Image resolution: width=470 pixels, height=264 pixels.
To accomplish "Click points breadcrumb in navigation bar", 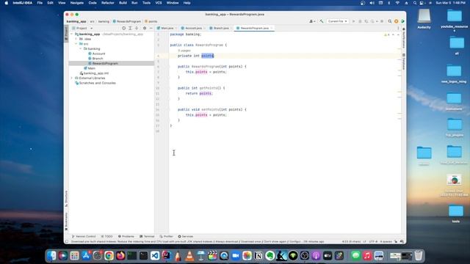I will point(151,21).
